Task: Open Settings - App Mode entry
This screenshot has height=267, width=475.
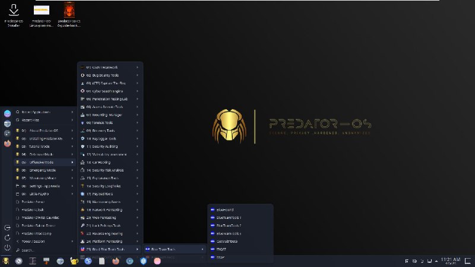Action: (x=45, y=186)
